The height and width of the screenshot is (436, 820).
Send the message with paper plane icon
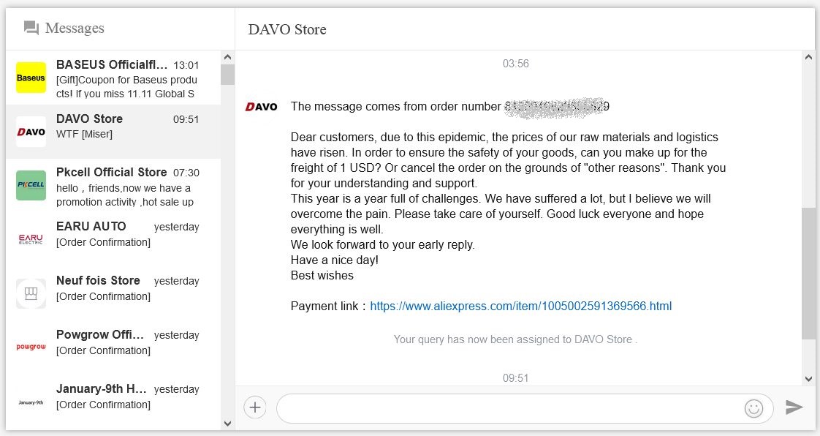point(794,407)
